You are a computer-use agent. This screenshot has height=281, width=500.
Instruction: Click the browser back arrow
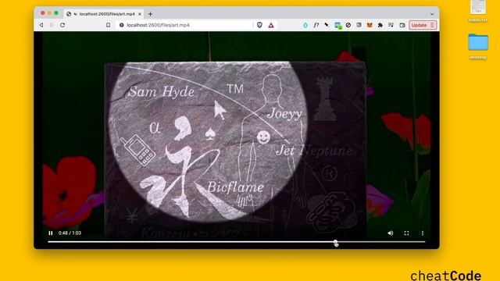point(41,25)
